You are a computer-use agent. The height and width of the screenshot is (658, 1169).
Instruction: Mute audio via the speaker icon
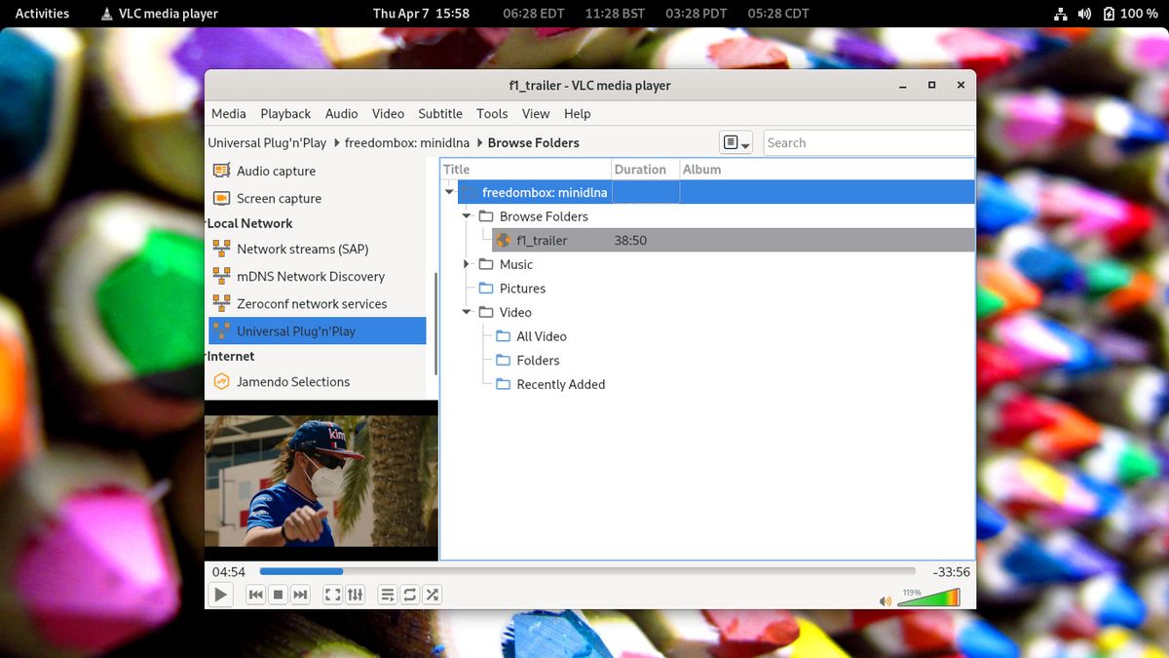[x=885, y=601]
